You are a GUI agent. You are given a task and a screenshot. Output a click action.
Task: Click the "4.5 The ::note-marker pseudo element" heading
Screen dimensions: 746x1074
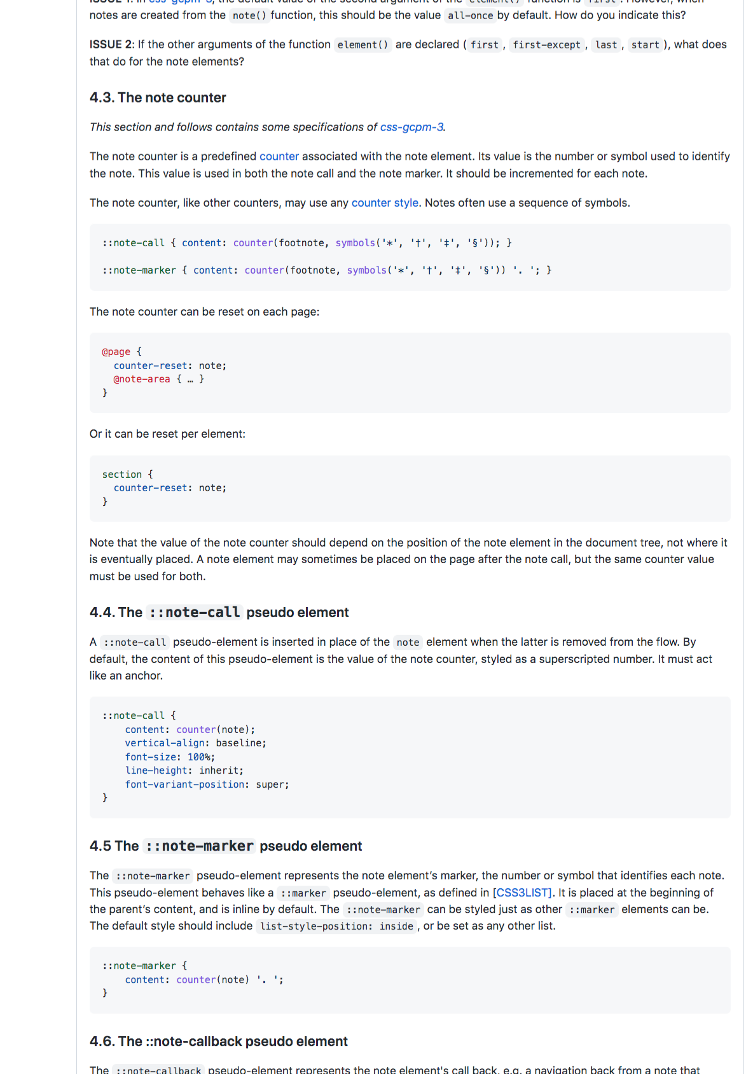click(225, 846)
